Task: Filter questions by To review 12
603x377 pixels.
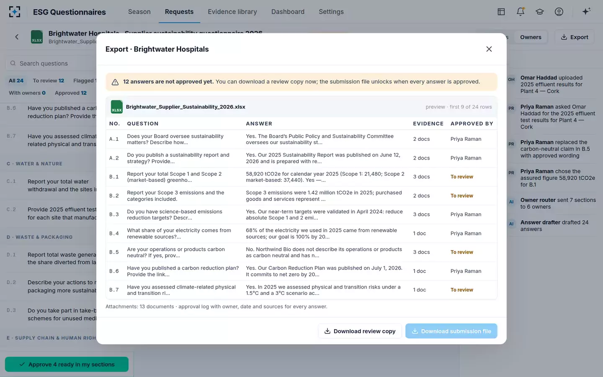Action: click(x=49, y=80)
